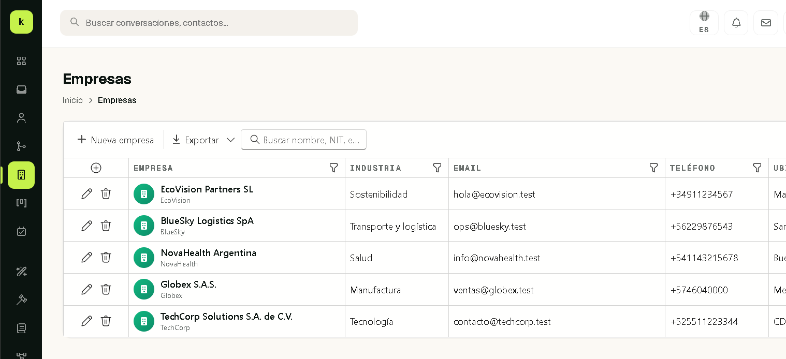The width and height of the screenshot is (786, 359).
Task: Delete BlueSky Logistics SpA with trash icon
Action: coord(106,226)
